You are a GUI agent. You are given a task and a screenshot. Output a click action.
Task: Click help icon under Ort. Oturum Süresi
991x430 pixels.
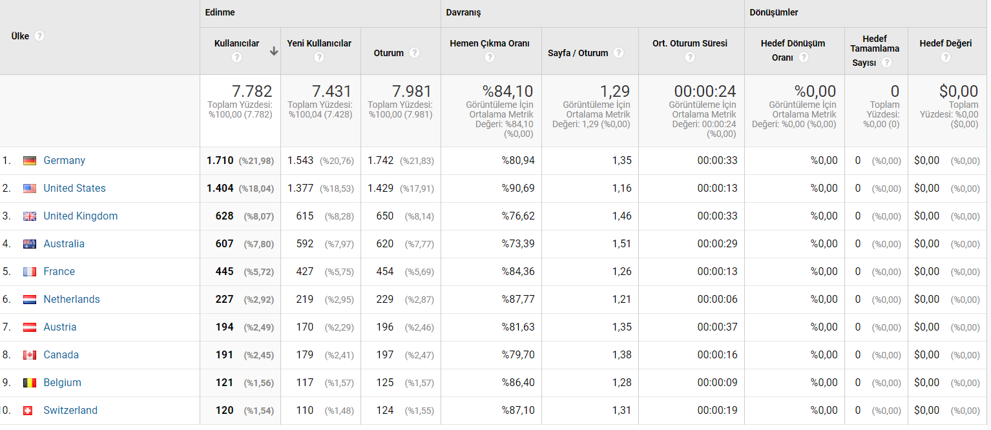[690, 57]
